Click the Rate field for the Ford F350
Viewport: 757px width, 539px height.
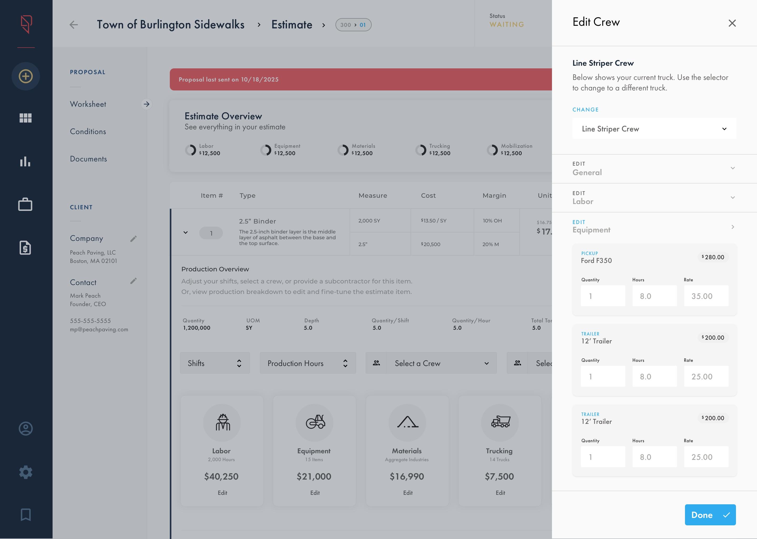706,296
